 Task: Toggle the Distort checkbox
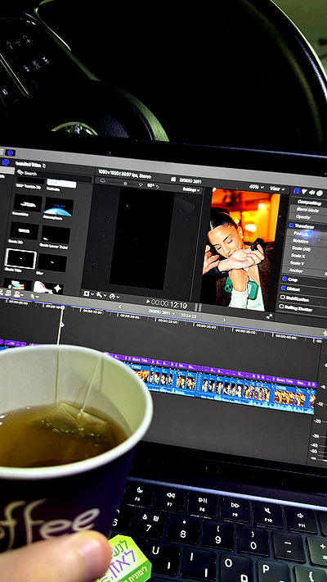pos(284,288)
